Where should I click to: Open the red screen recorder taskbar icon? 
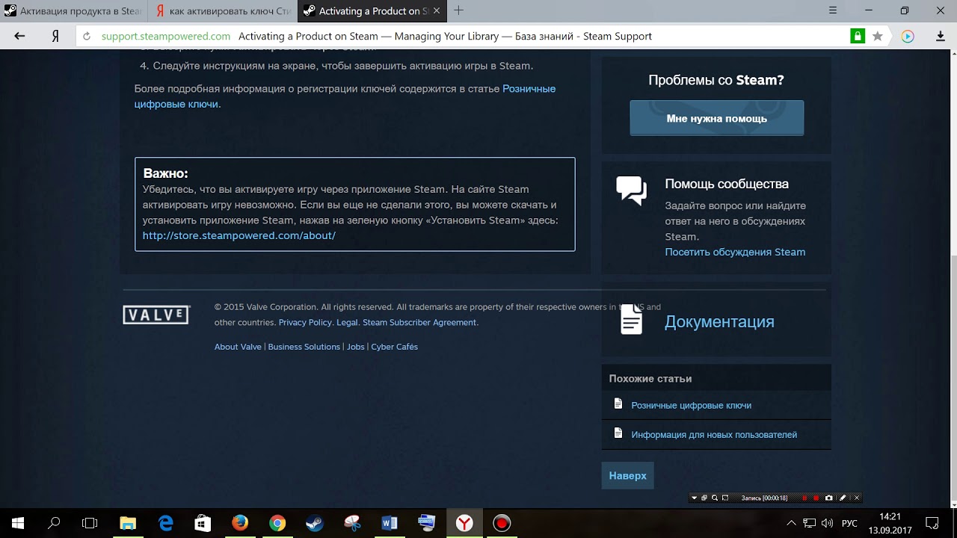click(502, 523)
